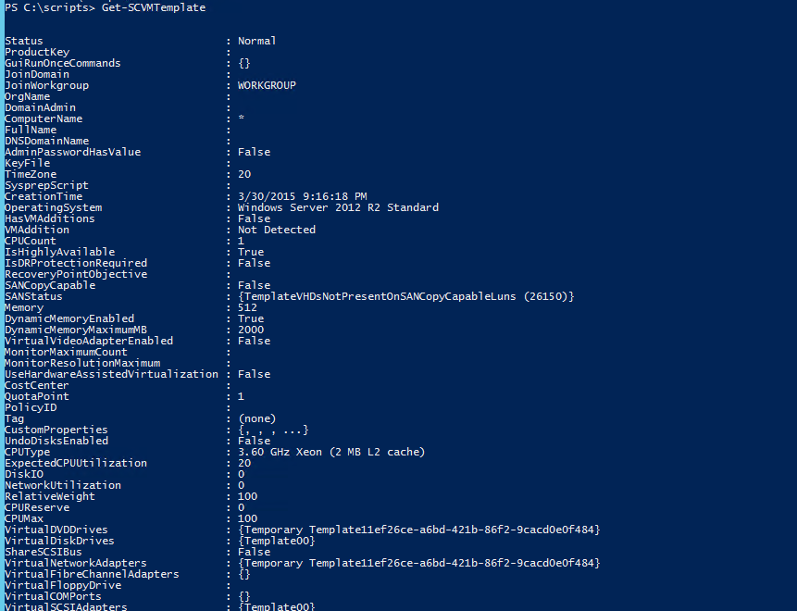This screenshot has width=797, height=611.
Task: Click the VirtualDiskDrives {Template00} value
Action: (276, 541)
